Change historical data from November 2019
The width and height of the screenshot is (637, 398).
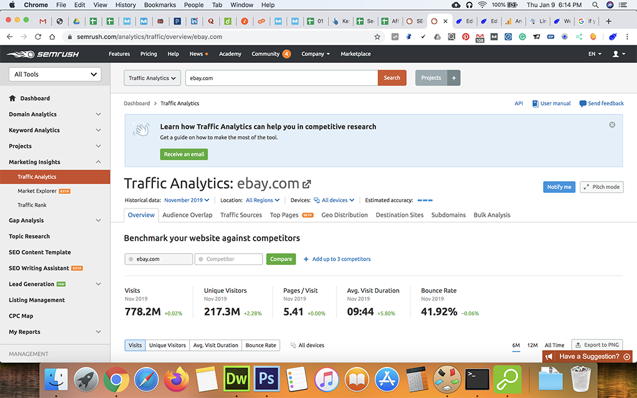click(x=187, y=200)
